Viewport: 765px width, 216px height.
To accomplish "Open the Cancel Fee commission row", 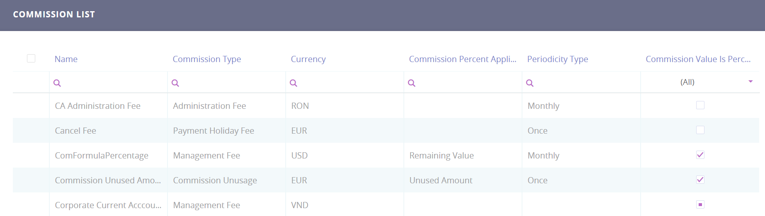I will (x=75, y=131).
